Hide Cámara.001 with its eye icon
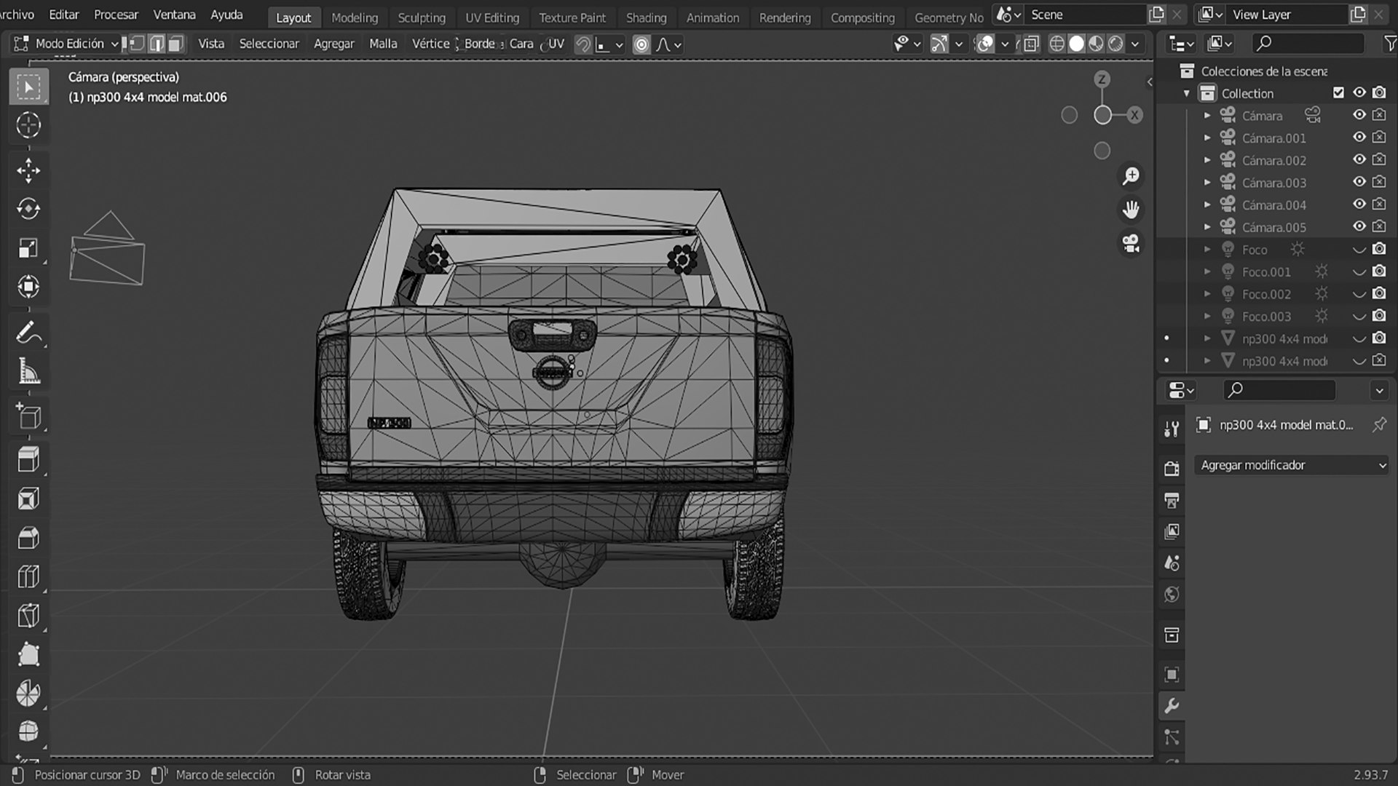 pyautogui.click(x=1359, y=138)
